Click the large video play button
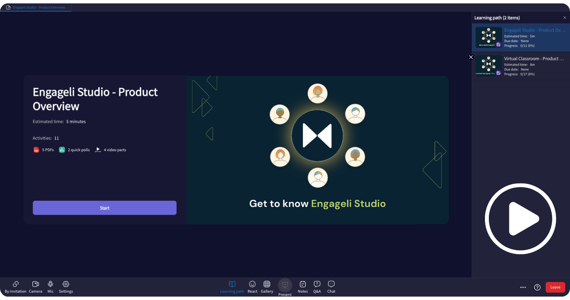Image resolution: width=570 pixels, height=300 pixels. 520,219
